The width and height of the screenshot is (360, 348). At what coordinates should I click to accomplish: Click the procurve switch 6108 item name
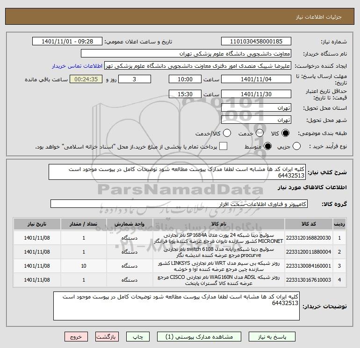point(219,252)
